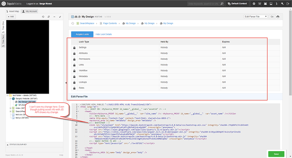Click the minus (collapse) icon in the asset map toolbar
This screenshot has width=292, height=158.
(x=54, y=17)
